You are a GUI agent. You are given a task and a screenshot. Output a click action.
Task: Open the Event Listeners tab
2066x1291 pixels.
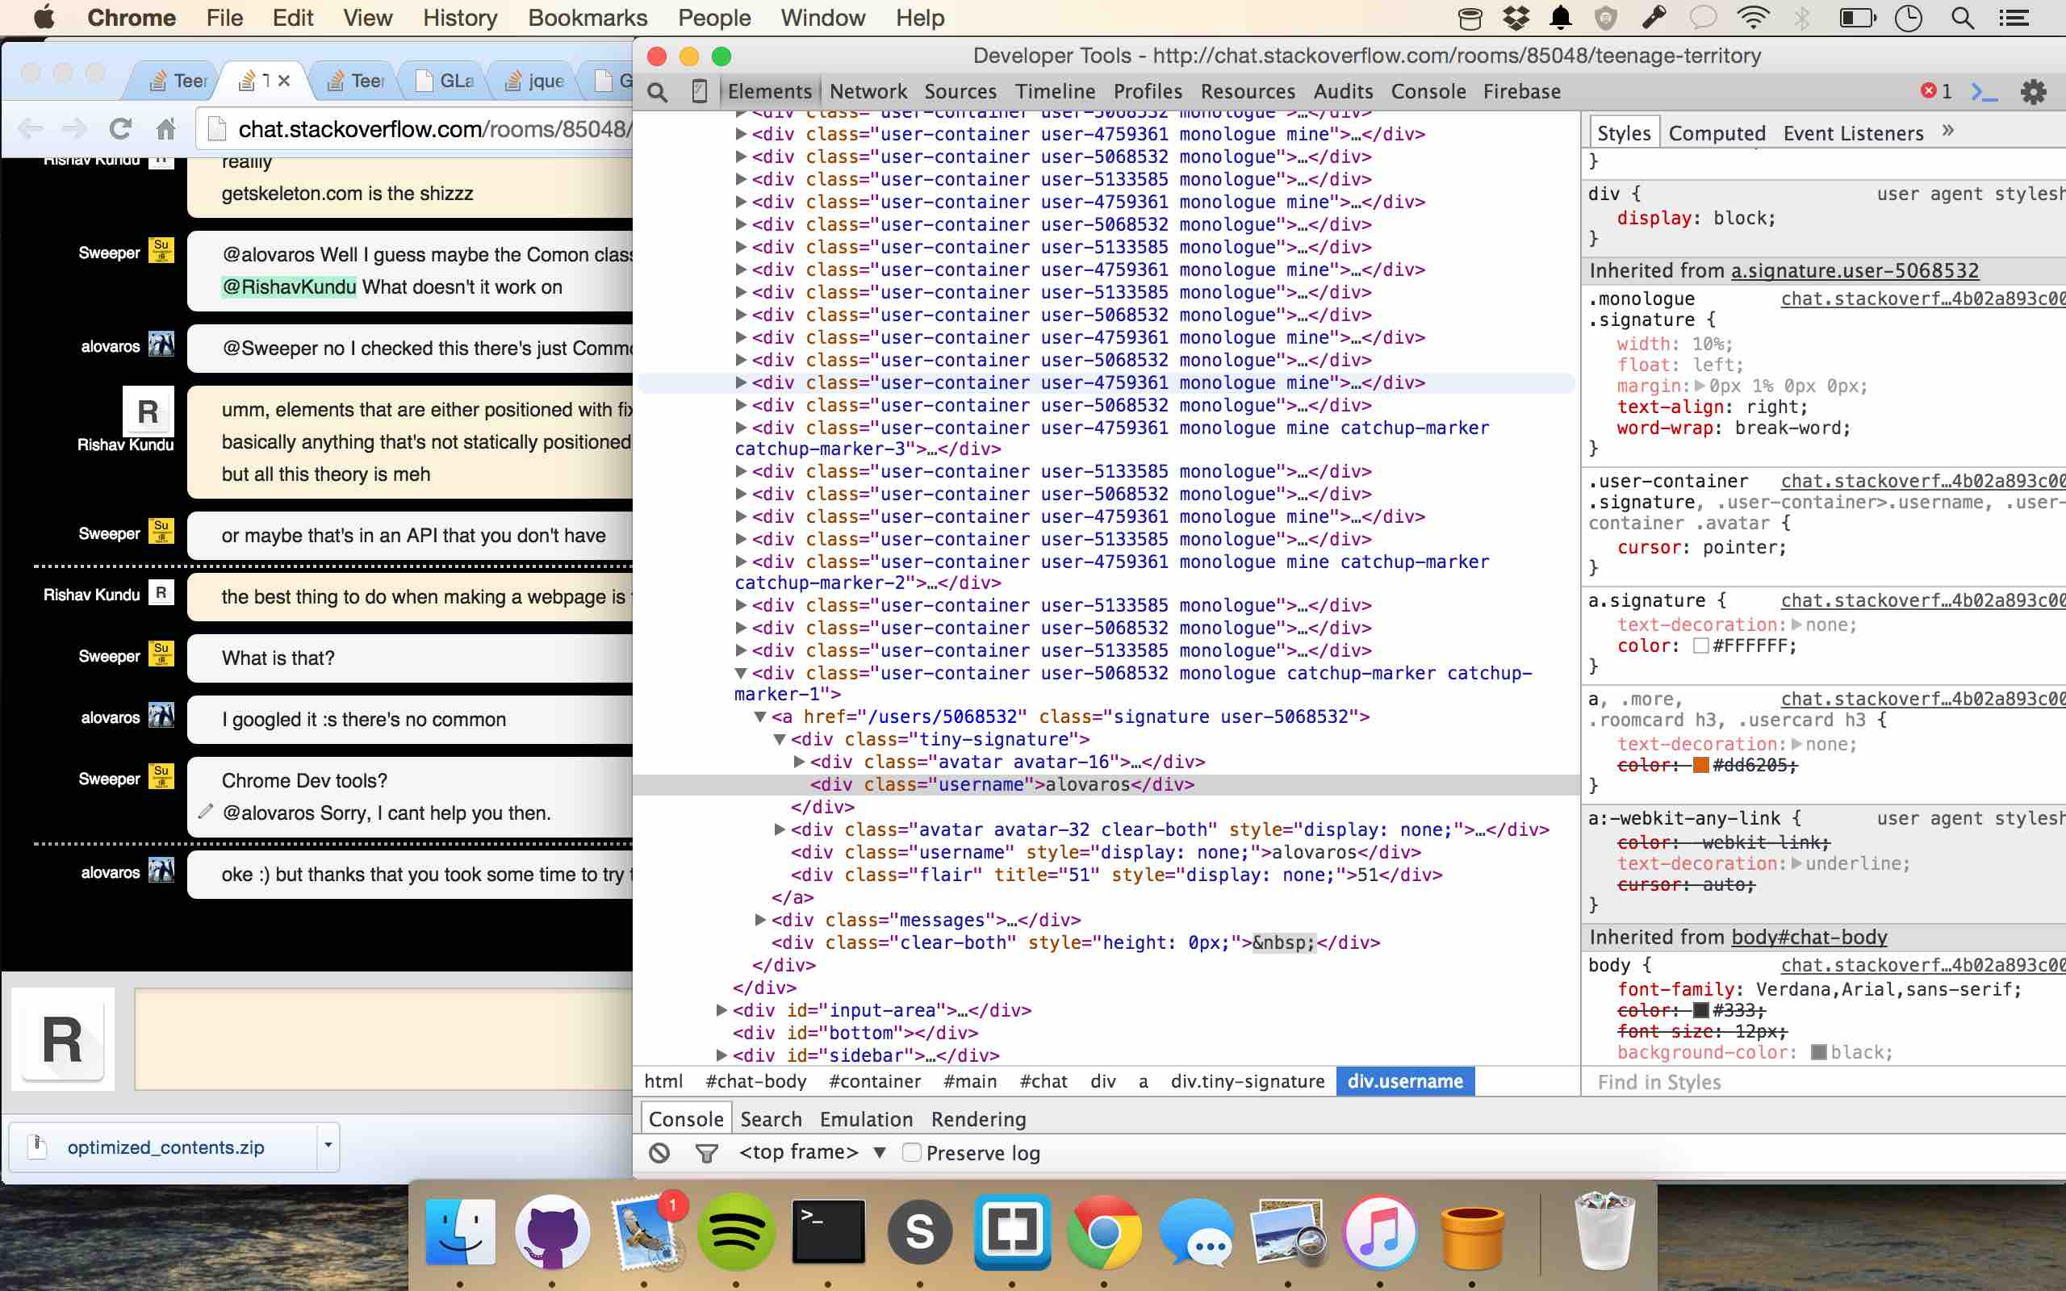coord(1853,133)
